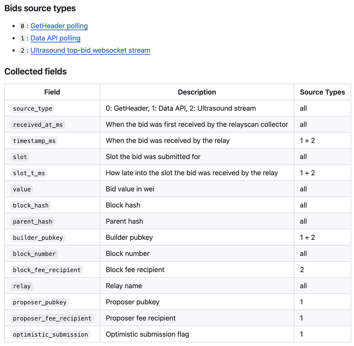Select the block_fee_recipient code label

47,269
